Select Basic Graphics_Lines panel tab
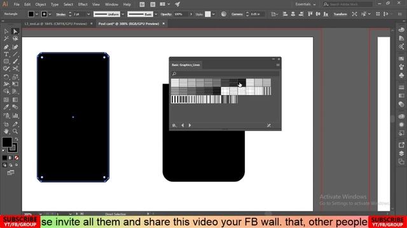The width and height of the screenshot is (407, 228). (x=186, y=65)
